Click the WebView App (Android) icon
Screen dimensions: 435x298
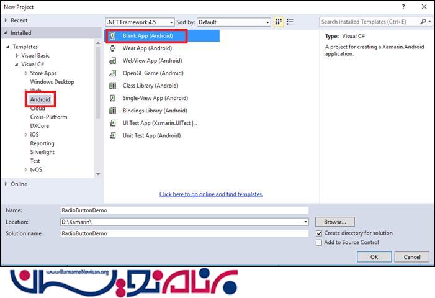pyautogui.click(x=113, y=61)
